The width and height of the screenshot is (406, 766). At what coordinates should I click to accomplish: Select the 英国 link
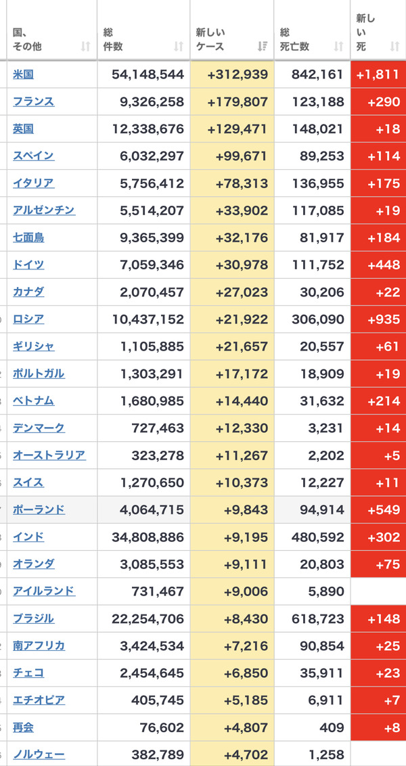(23, 129)
